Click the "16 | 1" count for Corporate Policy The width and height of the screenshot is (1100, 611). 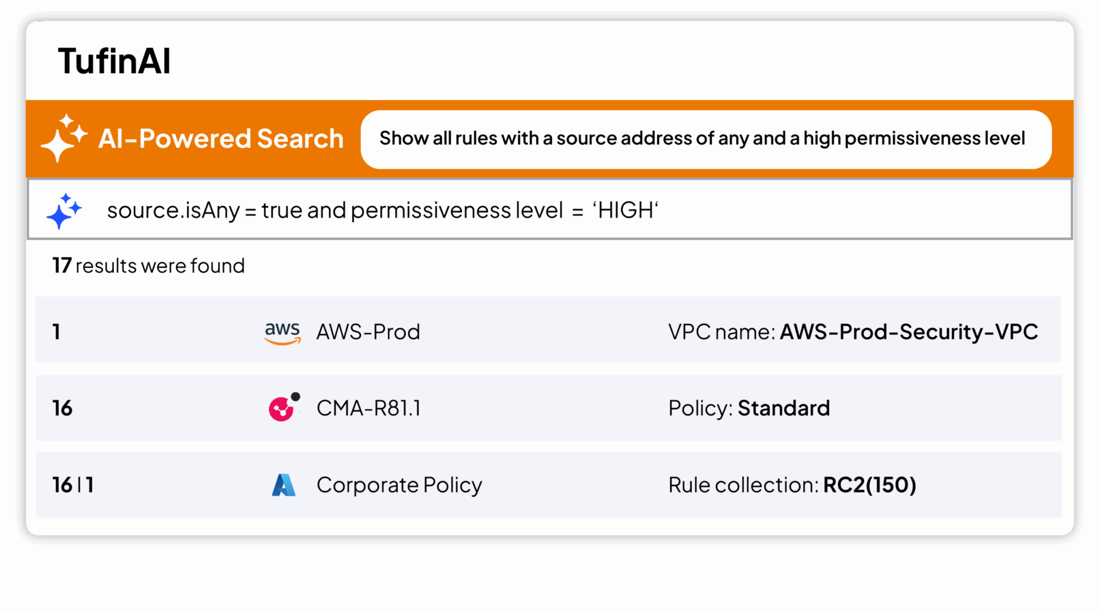coord(73,485)
